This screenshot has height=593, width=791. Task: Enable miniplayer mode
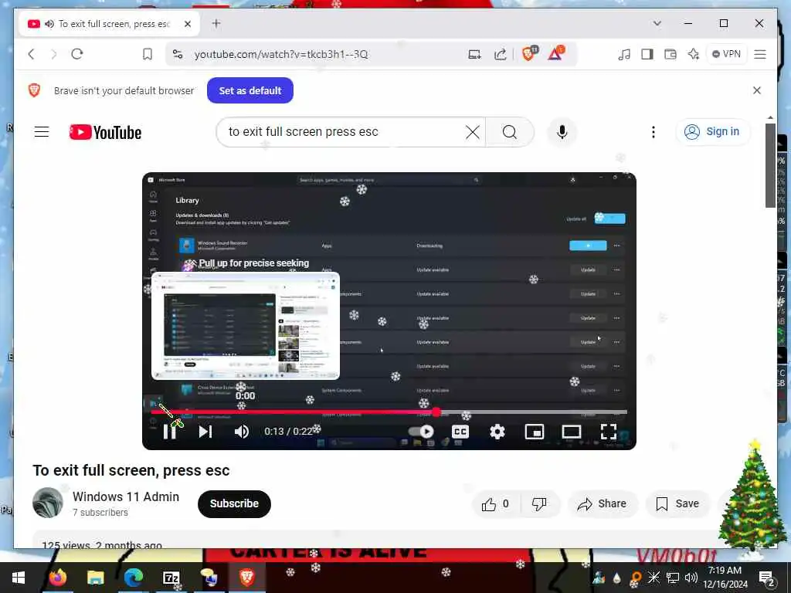point(535,432)
